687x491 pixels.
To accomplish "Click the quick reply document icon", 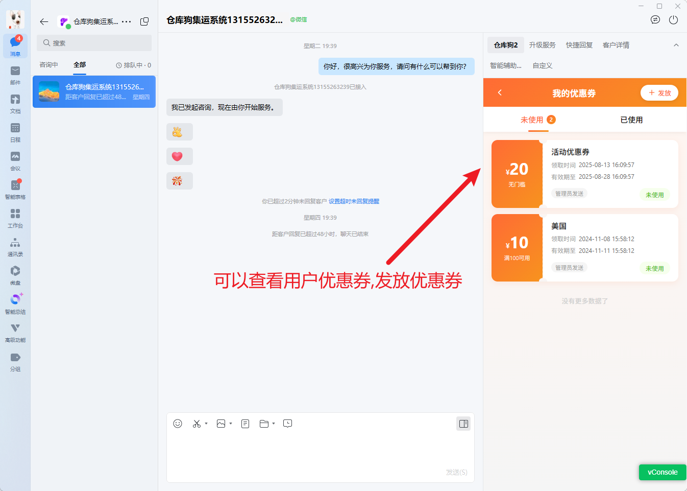I will tap(246, 424).
